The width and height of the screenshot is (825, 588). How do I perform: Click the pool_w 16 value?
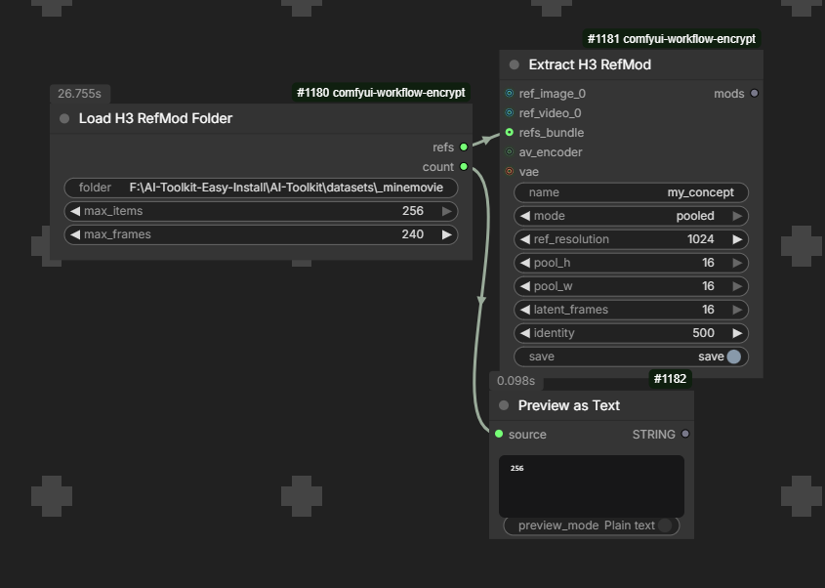pyautogui.click(x=708, y=286)
